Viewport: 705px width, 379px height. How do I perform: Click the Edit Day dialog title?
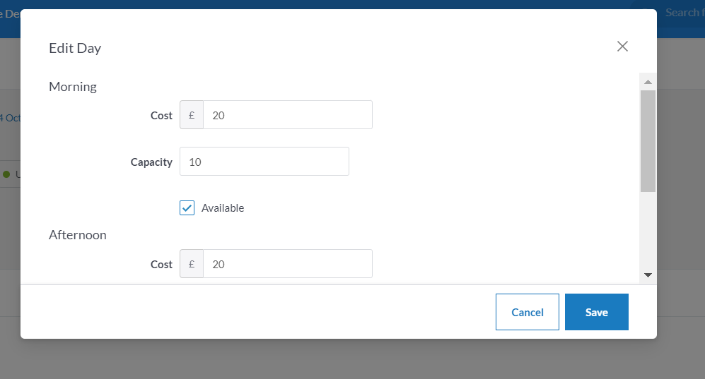75,48
